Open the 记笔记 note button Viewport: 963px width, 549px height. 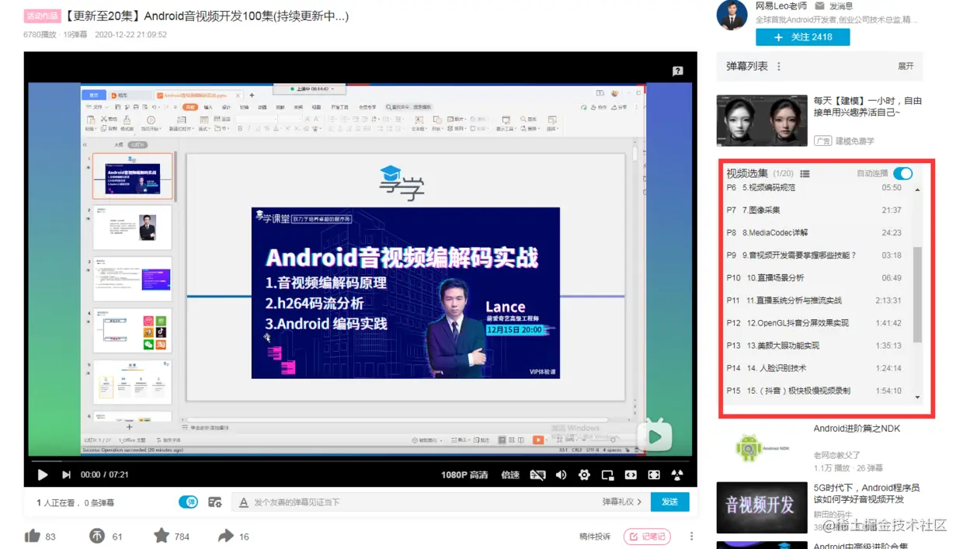pos(646,536)
